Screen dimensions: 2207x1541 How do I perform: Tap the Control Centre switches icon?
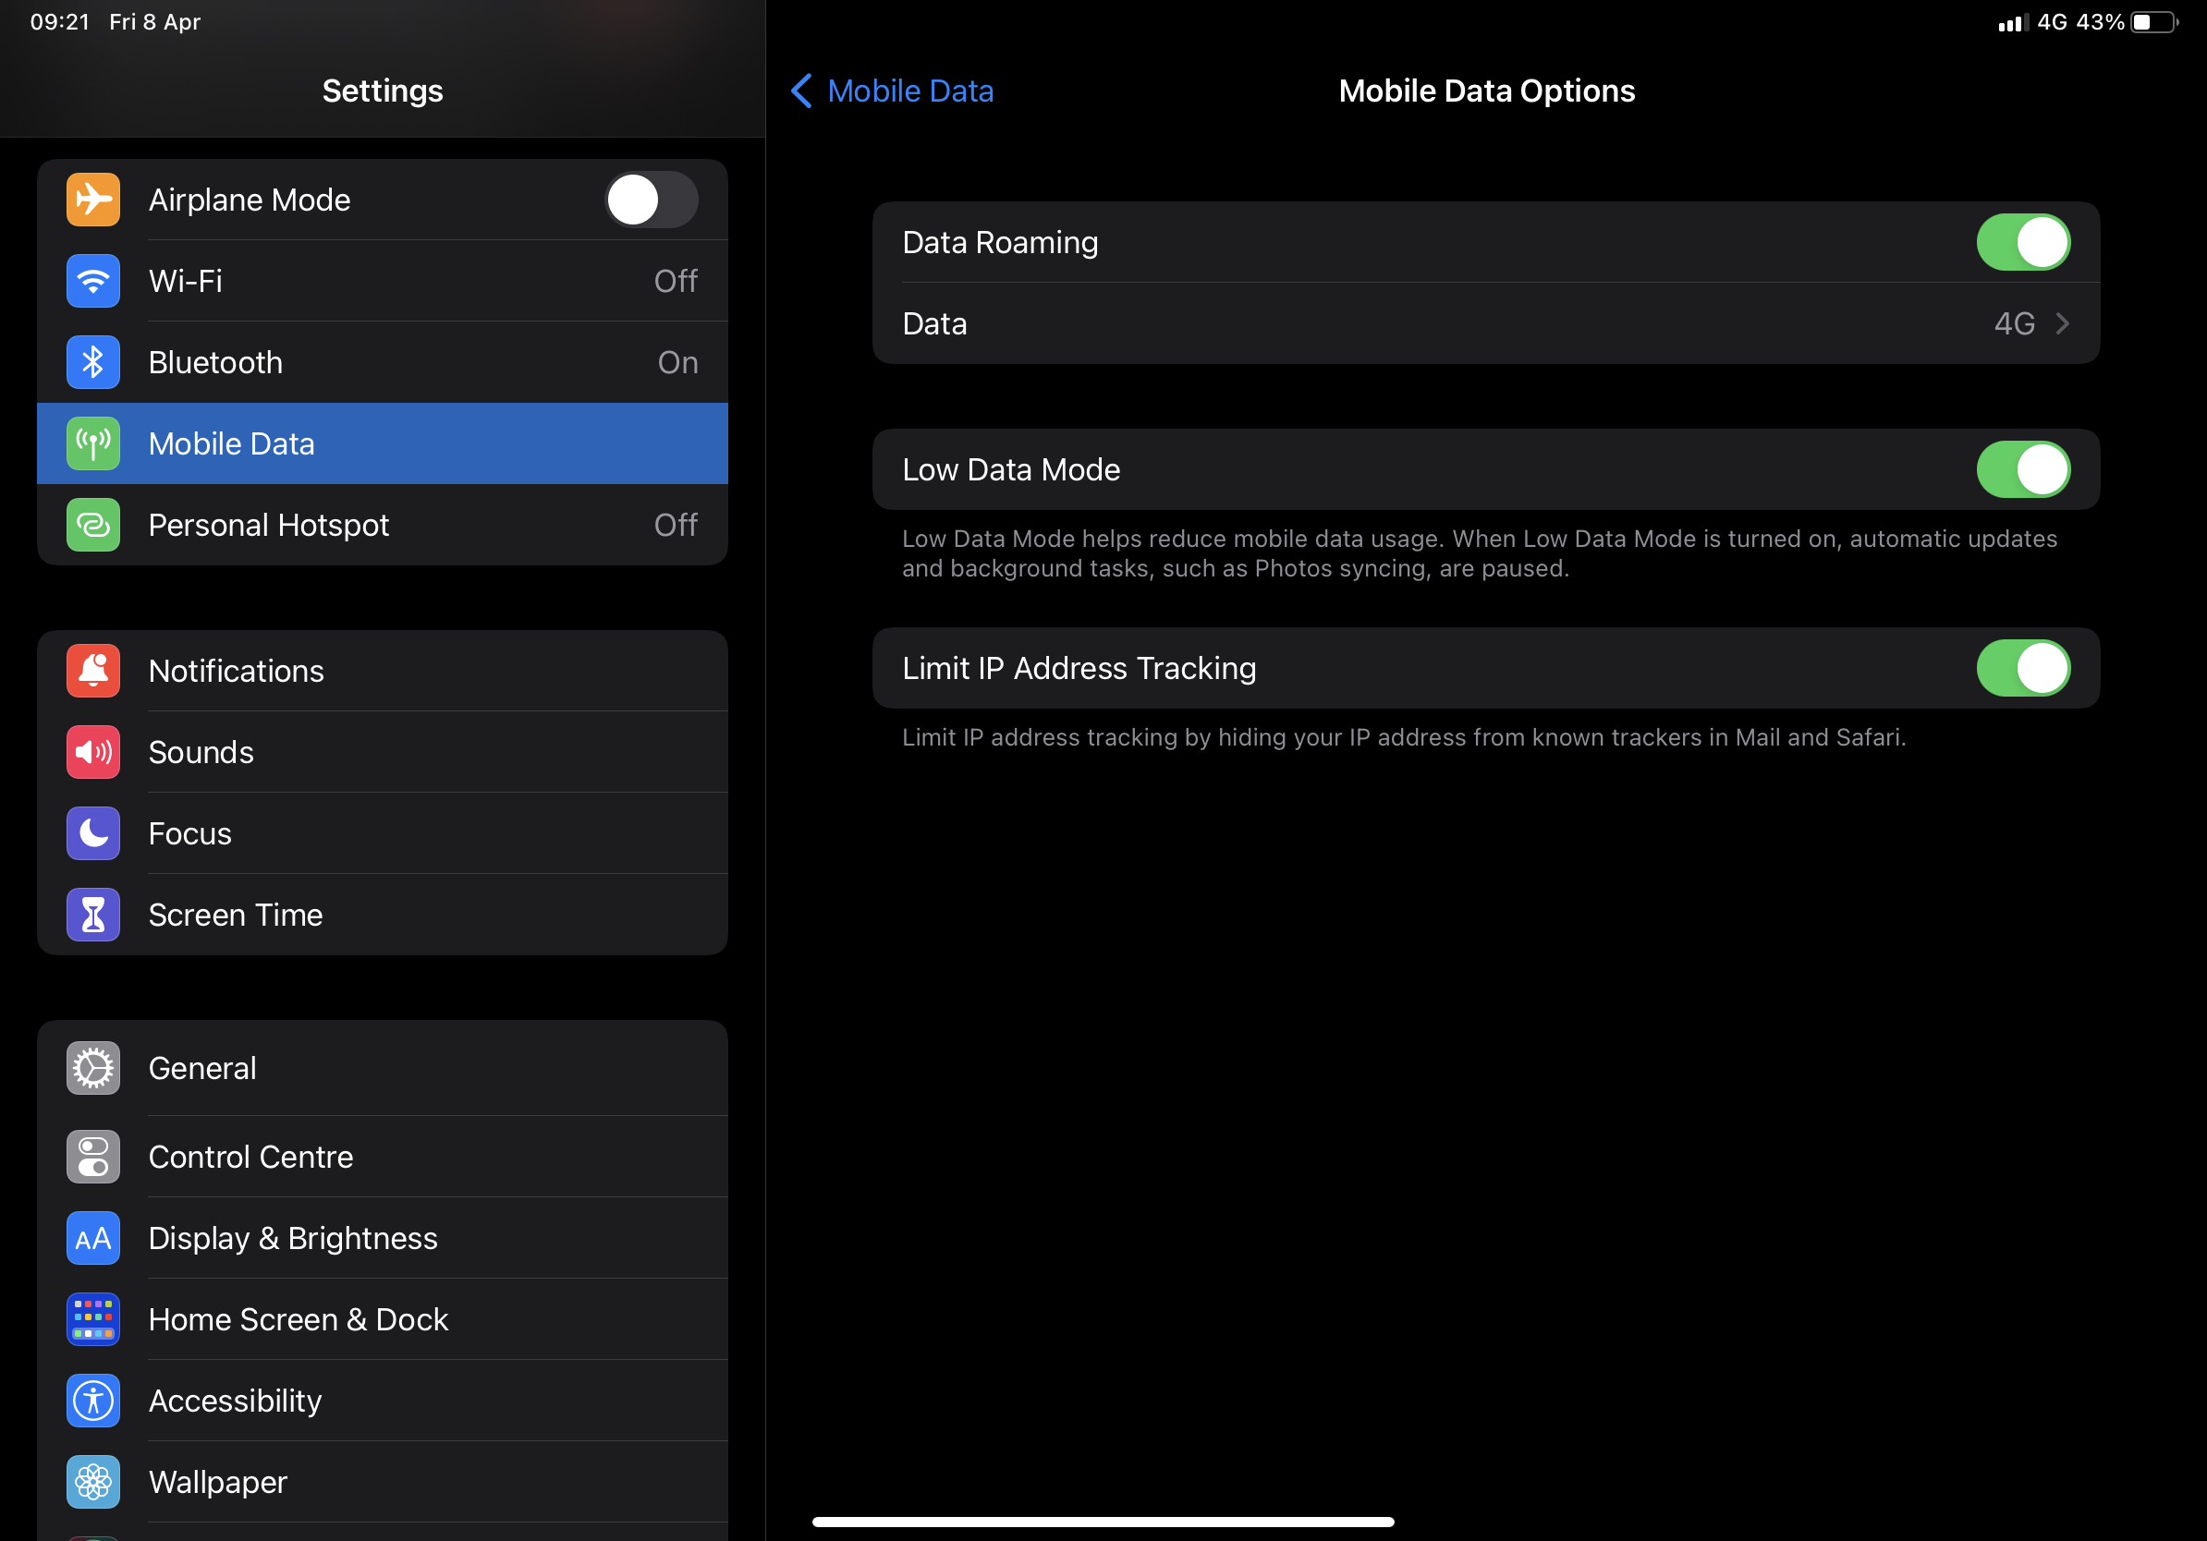(93, 1157)
